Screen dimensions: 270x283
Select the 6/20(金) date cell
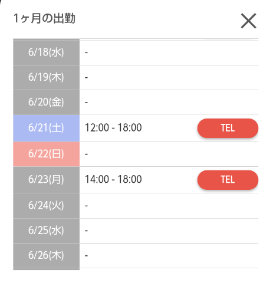pos(47,103)
